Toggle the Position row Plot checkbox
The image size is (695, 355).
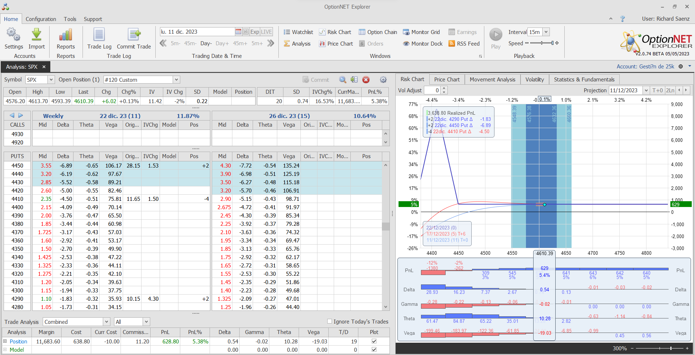[x=374, y=341]
